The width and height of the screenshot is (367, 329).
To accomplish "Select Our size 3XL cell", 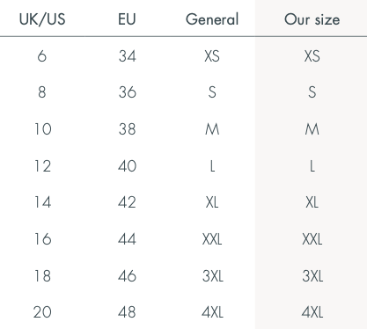I will tap(312, 276).
